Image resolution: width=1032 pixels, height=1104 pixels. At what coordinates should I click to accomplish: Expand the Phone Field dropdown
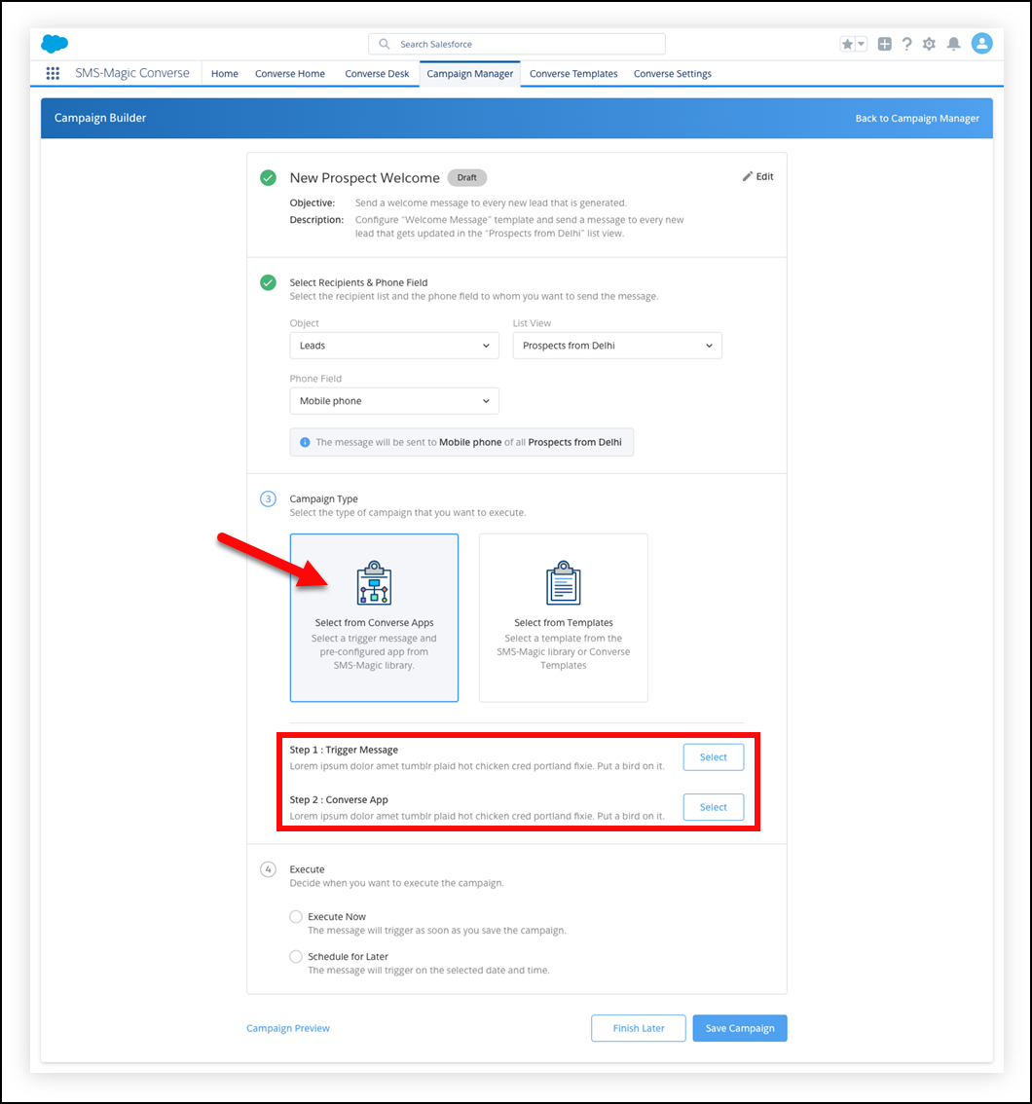click(394, 401)
